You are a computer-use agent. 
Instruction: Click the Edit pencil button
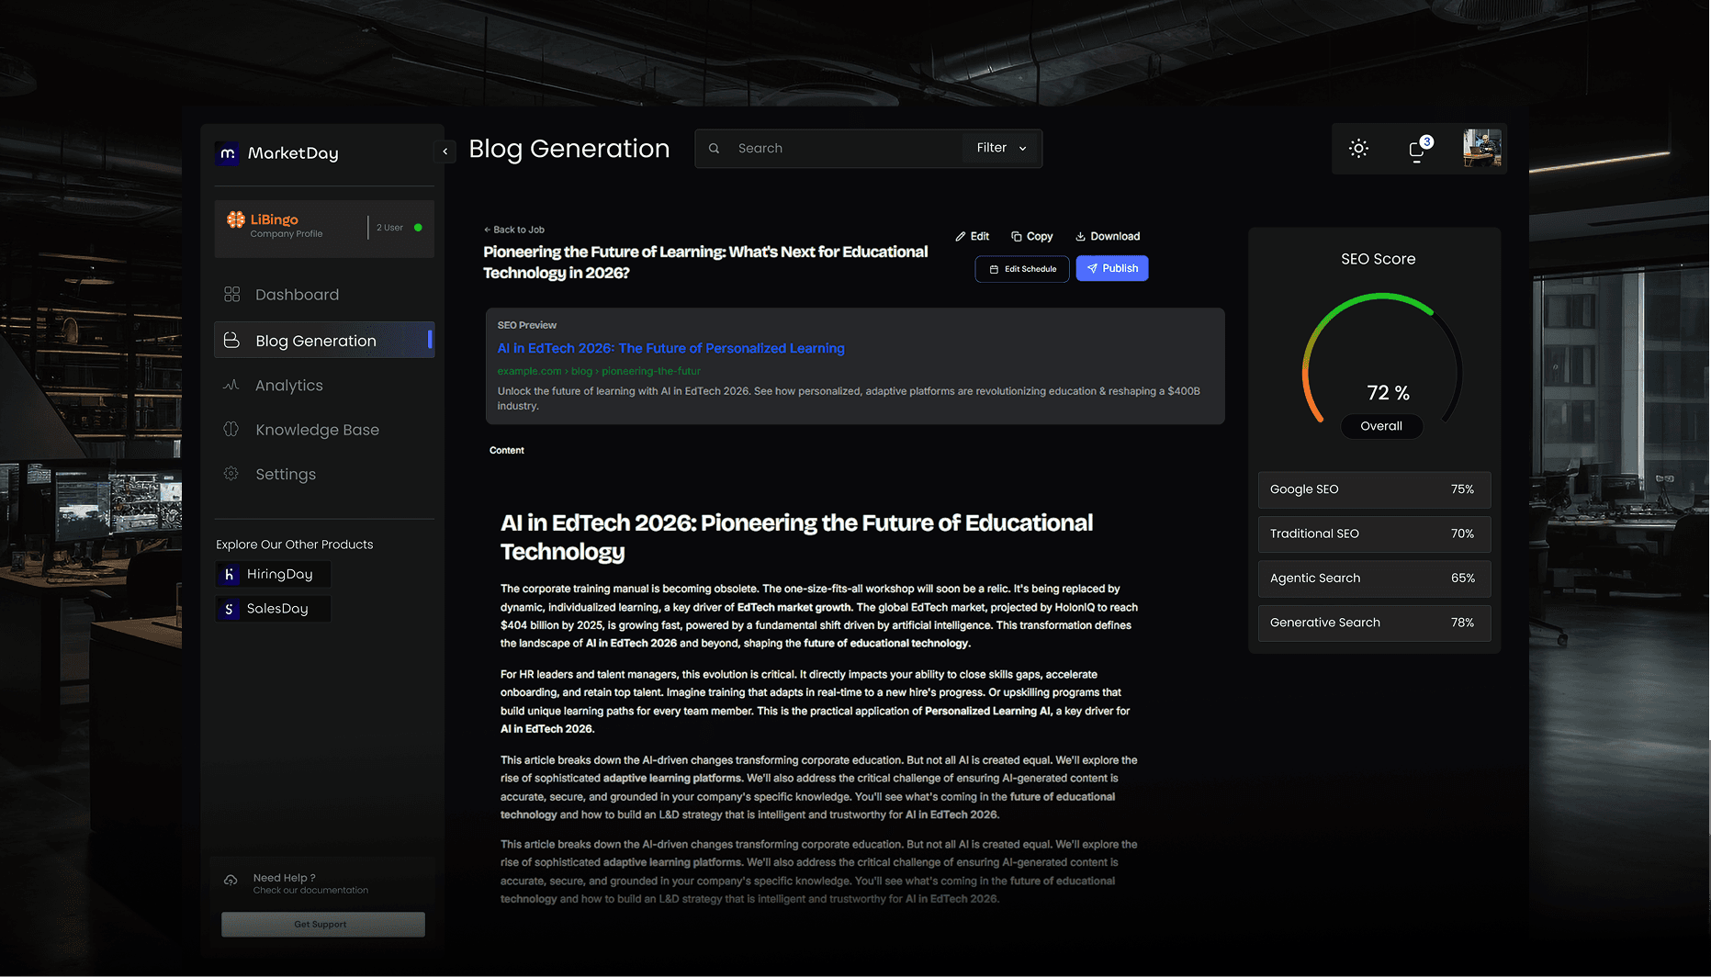972,236
